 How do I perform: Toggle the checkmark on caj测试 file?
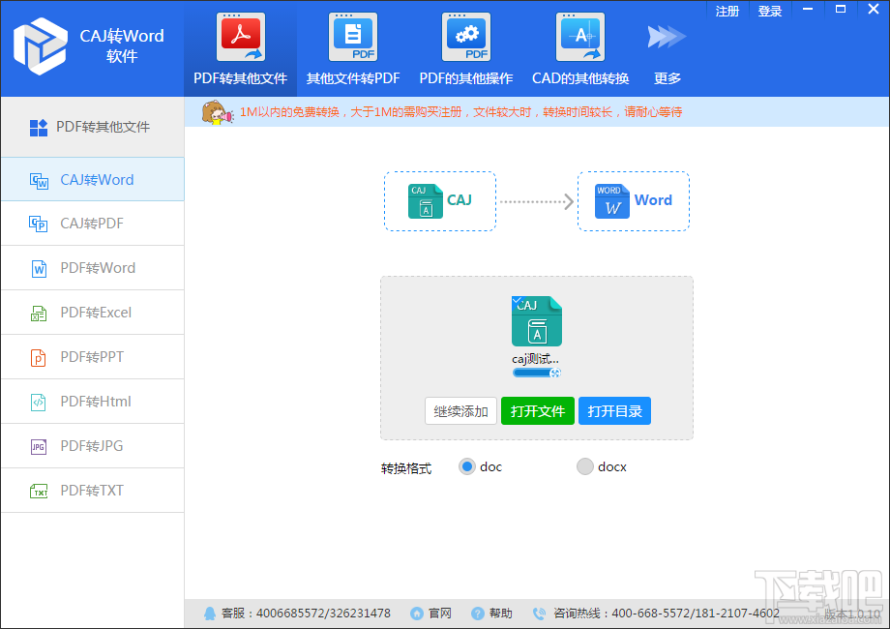518,301
